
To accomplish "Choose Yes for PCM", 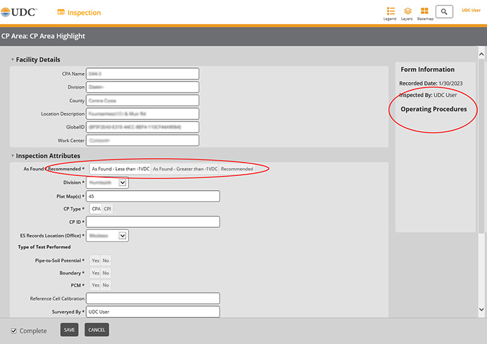I will (95, 285).
